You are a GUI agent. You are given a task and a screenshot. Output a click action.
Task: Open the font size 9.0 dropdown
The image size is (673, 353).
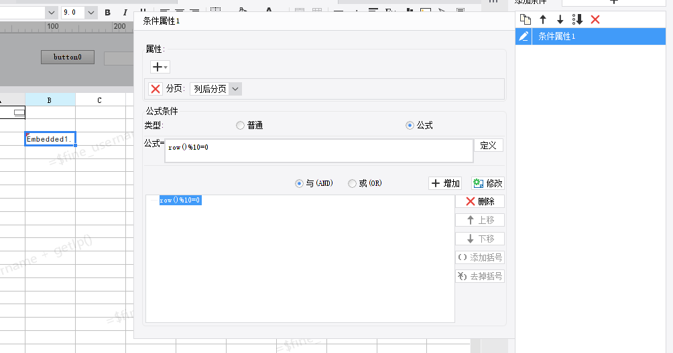(91, 13)
